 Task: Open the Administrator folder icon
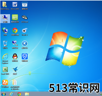pyautogui.click(x=5, y=6)
